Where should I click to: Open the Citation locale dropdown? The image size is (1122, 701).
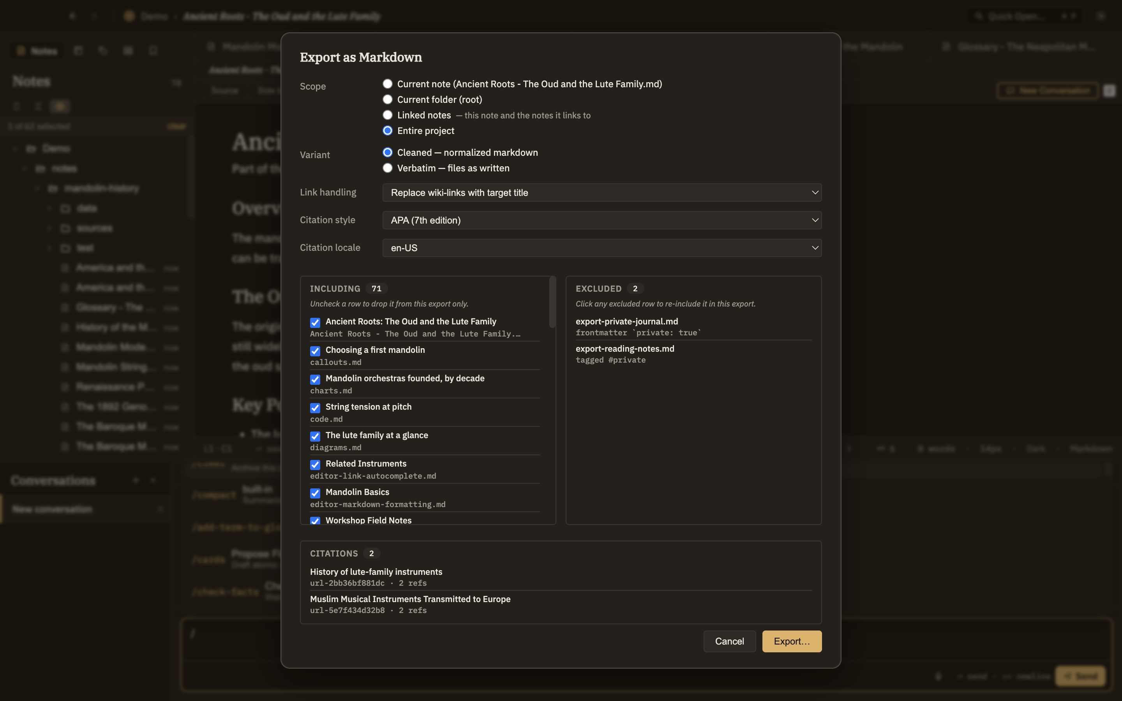(602, 248)
